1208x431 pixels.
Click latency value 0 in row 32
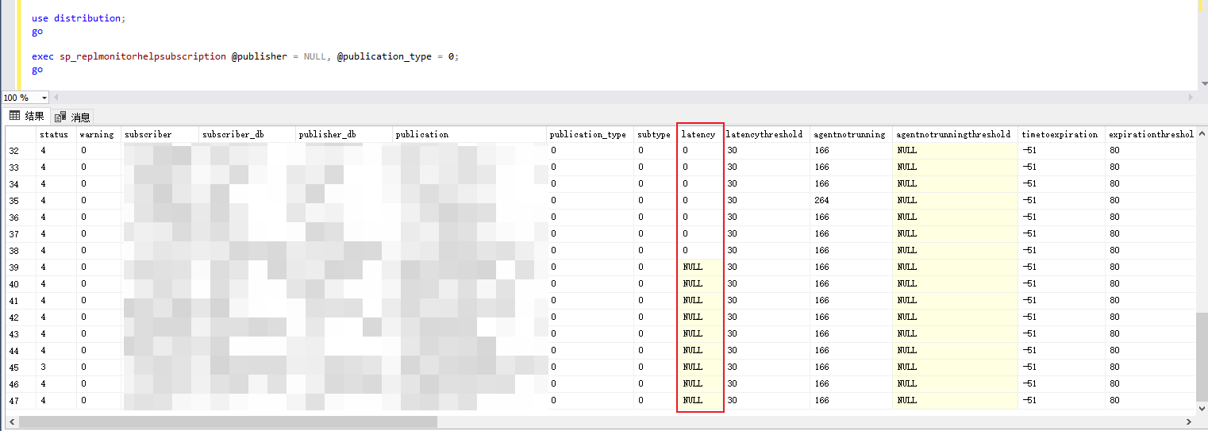coord(701,151)
